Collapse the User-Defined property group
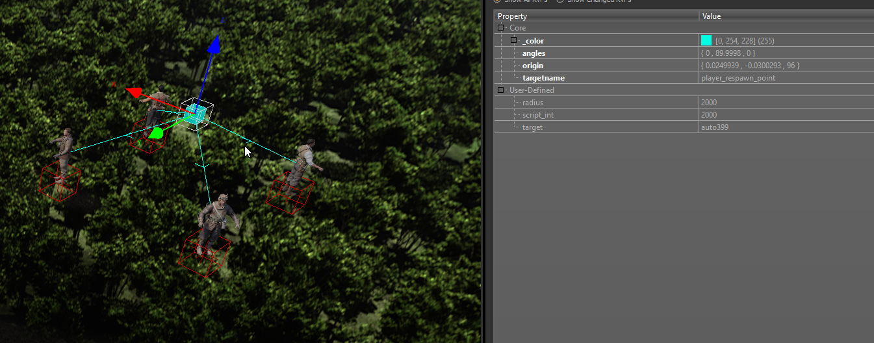The image size is (874, 343). point(500,90)
